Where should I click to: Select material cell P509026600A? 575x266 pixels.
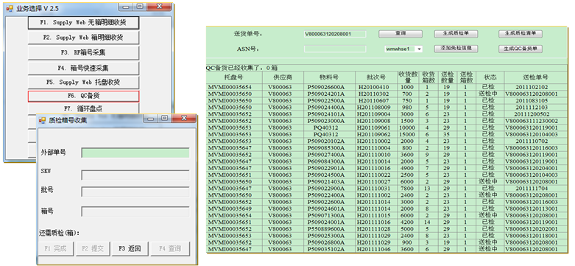(x=326, y=88)
